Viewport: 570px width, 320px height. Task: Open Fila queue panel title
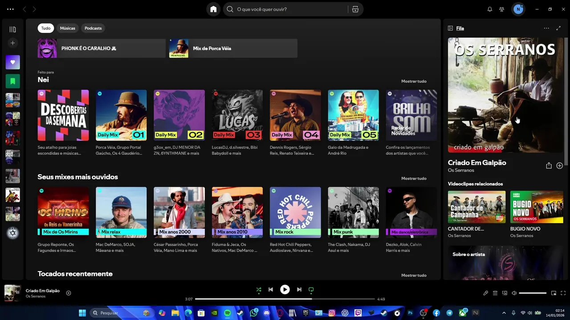[x=460, y=28]
